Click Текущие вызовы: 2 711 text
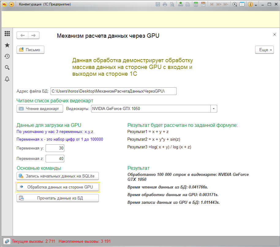The height and width of the screenshot is (247, 280). click(x=33, y=241)
